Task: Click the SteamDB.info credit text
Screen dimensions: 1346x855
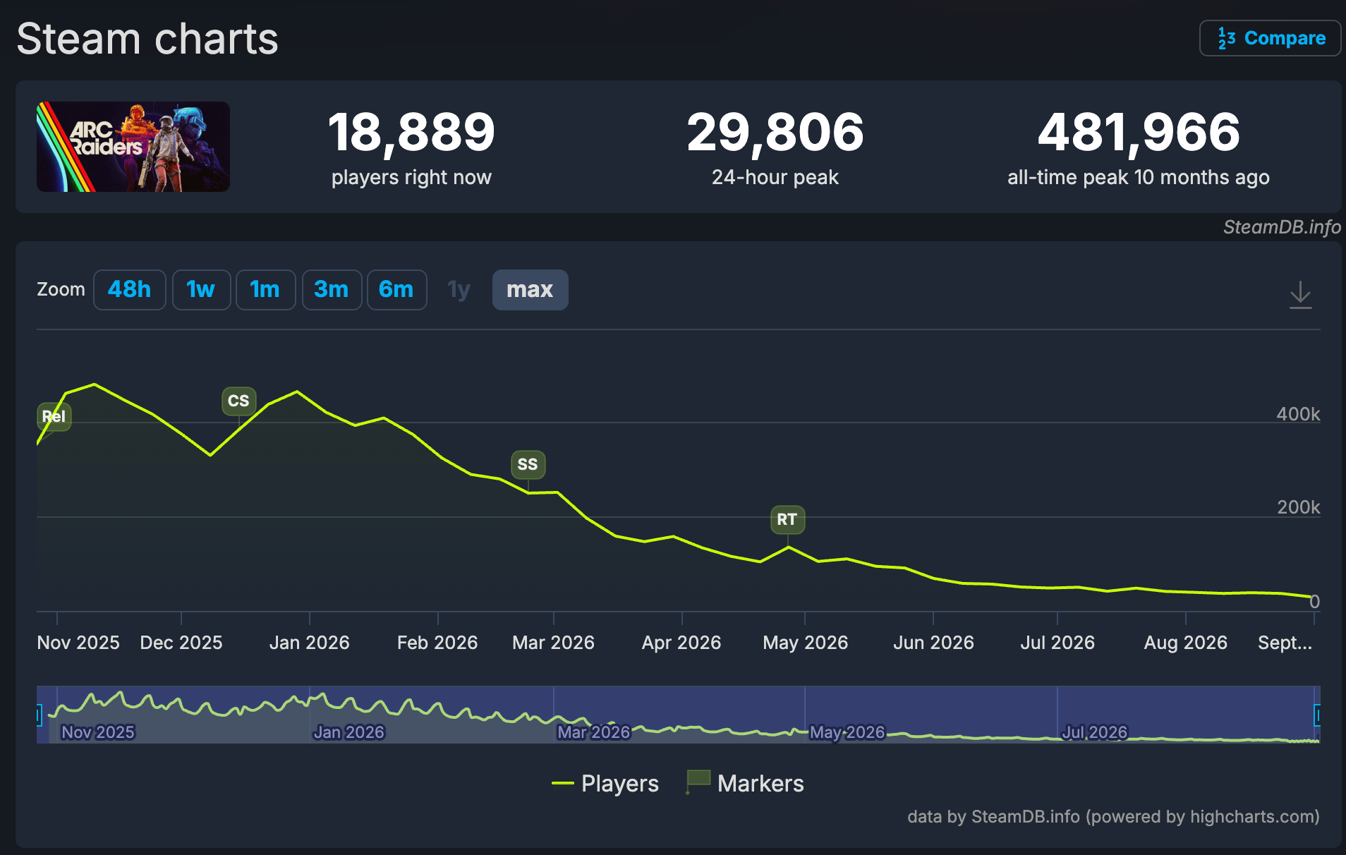Action: click(1282, 227)
